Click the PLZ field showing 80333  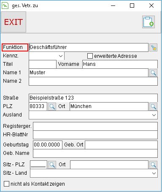click(x=38, y=106)
